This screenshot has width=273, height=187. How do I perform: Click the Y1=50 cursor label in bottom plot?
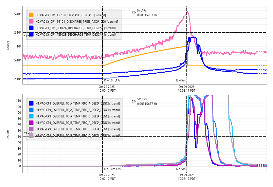(x=28, y=133)
